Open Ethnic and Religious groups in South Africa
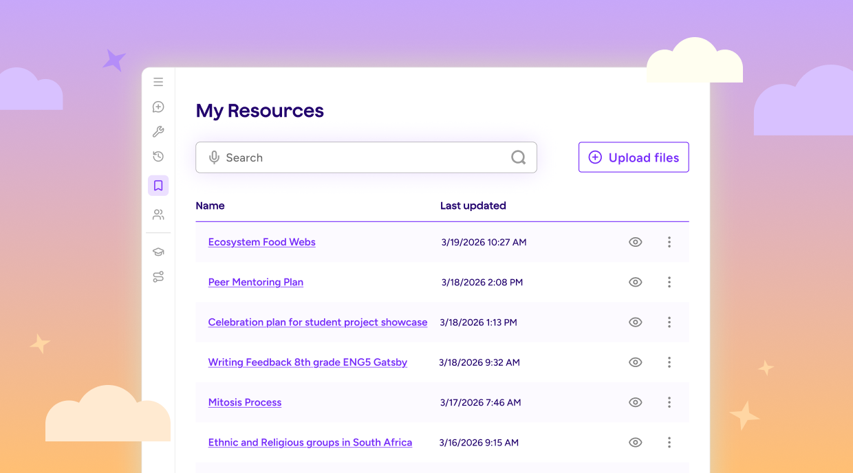The height and width of the screenshot is (473, 853). [x=310, y=442]
